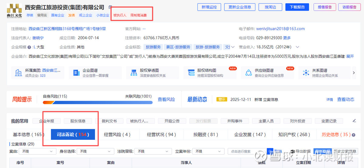Image resolution: width=364 pixels, height=168 pixels.
Task: Open the 股权穿透图 hierarchy icon
Action: [133, 72]
